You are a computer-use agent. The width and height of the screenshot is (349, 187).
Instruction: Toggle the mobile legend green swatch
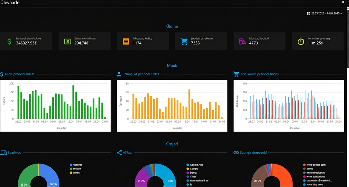click(71, 169)
